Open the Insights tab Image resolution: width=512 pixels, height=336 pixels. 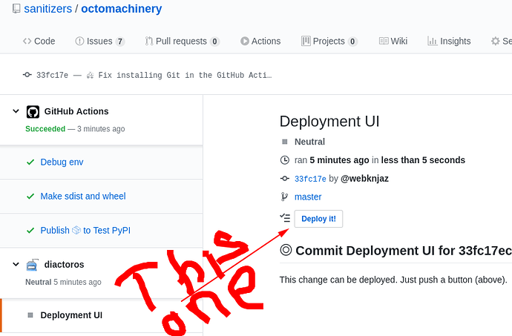449,41
